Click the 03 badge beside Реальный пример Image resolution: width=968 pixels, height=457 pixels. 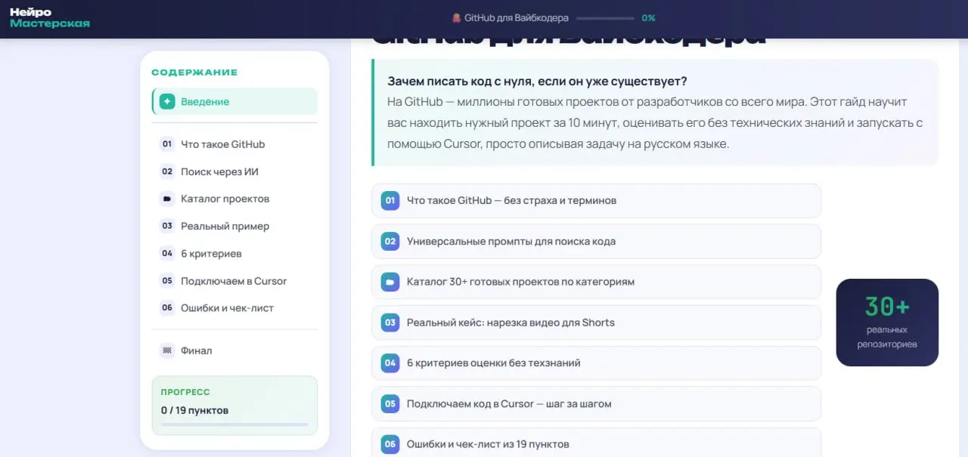[167, 226]
